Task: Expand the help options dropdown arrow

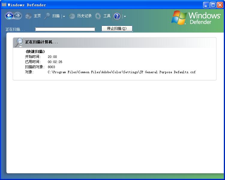Action: [125, 16]
